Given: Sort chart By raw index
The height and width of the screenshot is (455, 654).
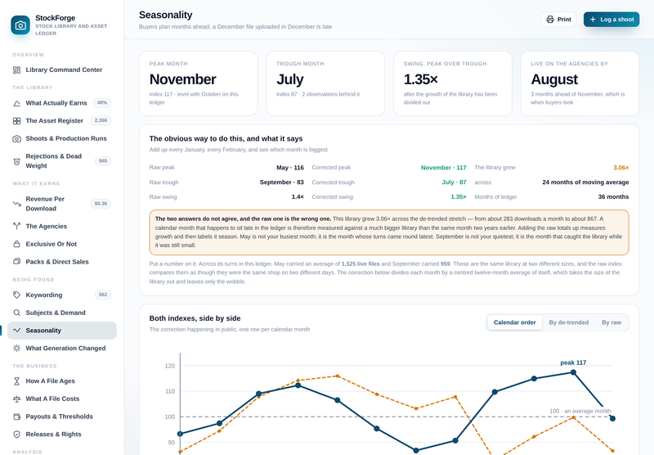Looking at the screenshot, I should coord(611,322).
